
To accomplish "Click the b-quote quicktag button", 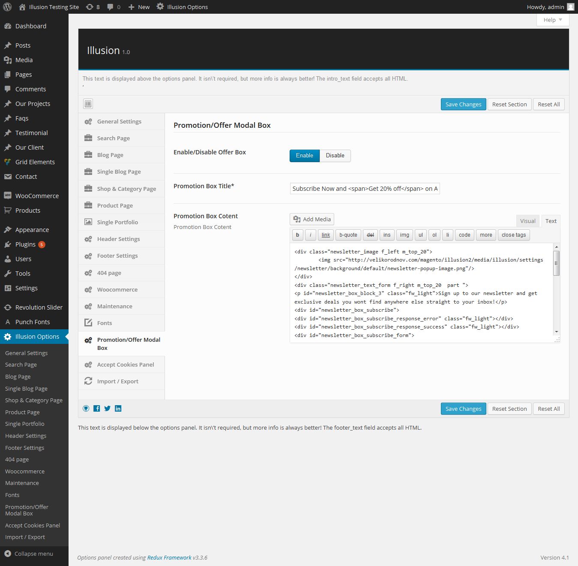I will 348,235.
